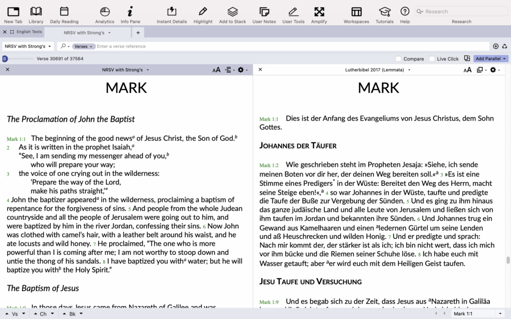Expand the Lutherbibel 2017 (Lemmata) pane selector
The image size is (511, 319).
pyautogui.click(x=377, y=70)
